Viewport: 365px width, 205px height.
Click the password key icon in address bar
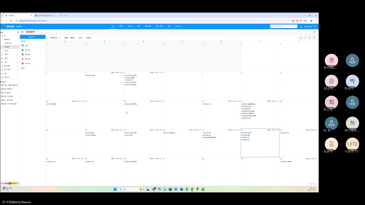point(293,20)
